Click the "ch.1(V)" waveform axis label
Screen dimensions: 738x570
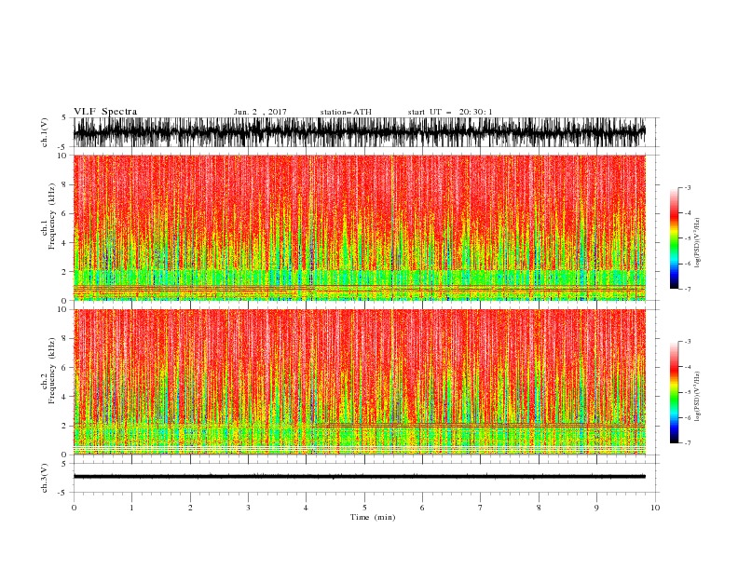tap(45, 132)
